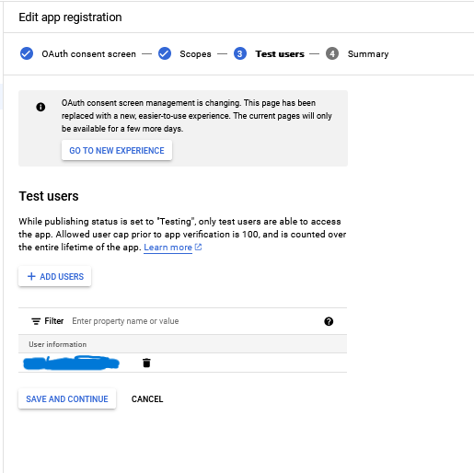Click SAVE AND CONTINUE

tap(67, 398)
